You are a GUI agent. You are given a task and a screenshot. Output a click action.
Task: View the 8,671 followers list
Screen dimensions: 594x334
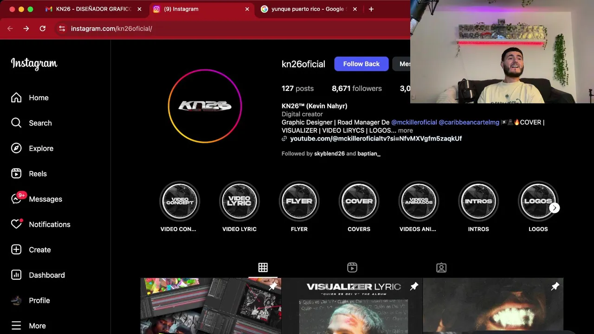click(x=357, y=89)
